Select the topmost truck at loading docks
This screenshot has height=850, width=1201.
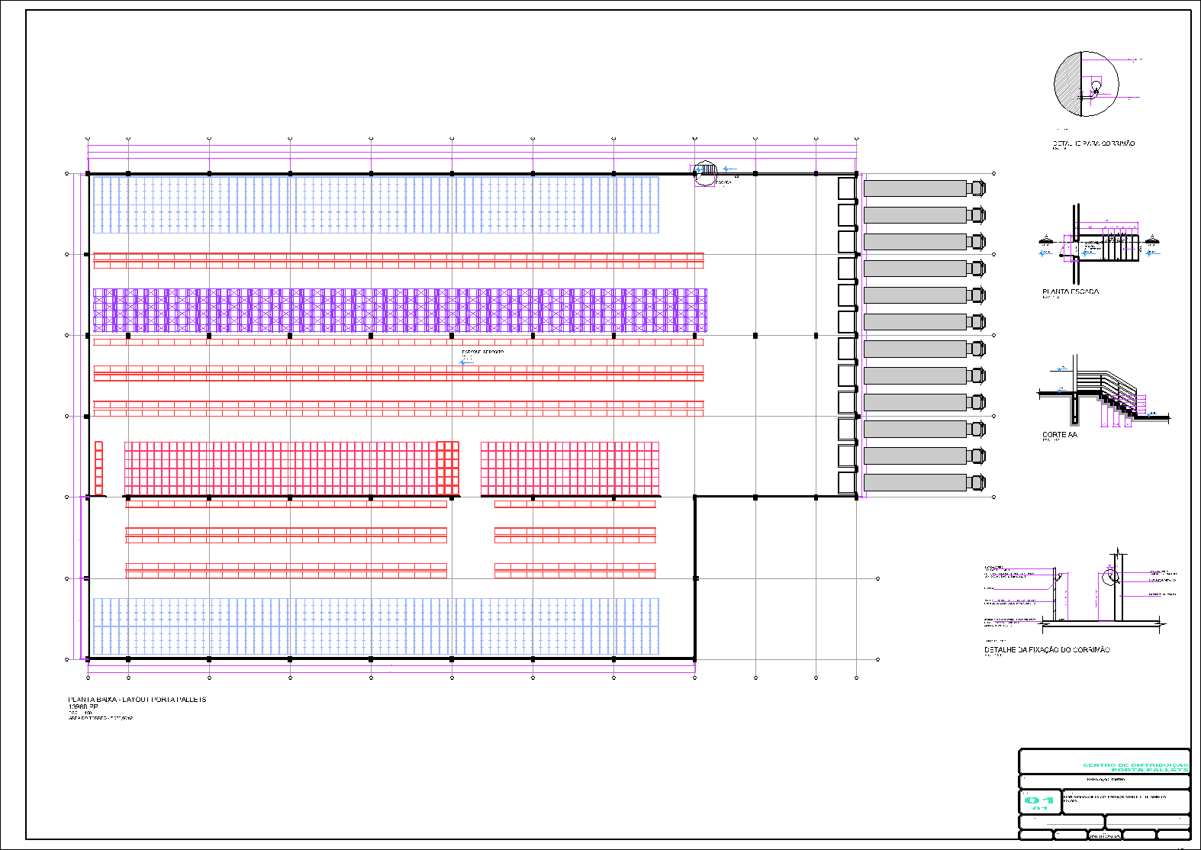tap(924, 188)
